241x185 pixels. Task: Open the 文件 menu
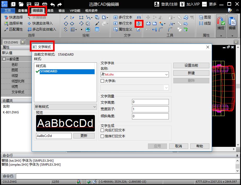[x=8, y=11]
